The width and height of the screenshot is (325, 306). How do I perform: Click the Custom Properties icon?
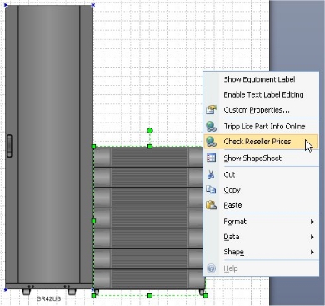[x=211, y=110]
